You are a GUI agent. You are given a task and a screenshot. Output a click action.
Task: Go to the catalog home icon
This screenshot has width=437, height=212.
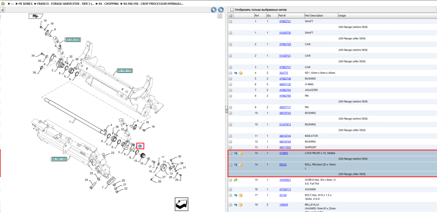click(3, 4)
